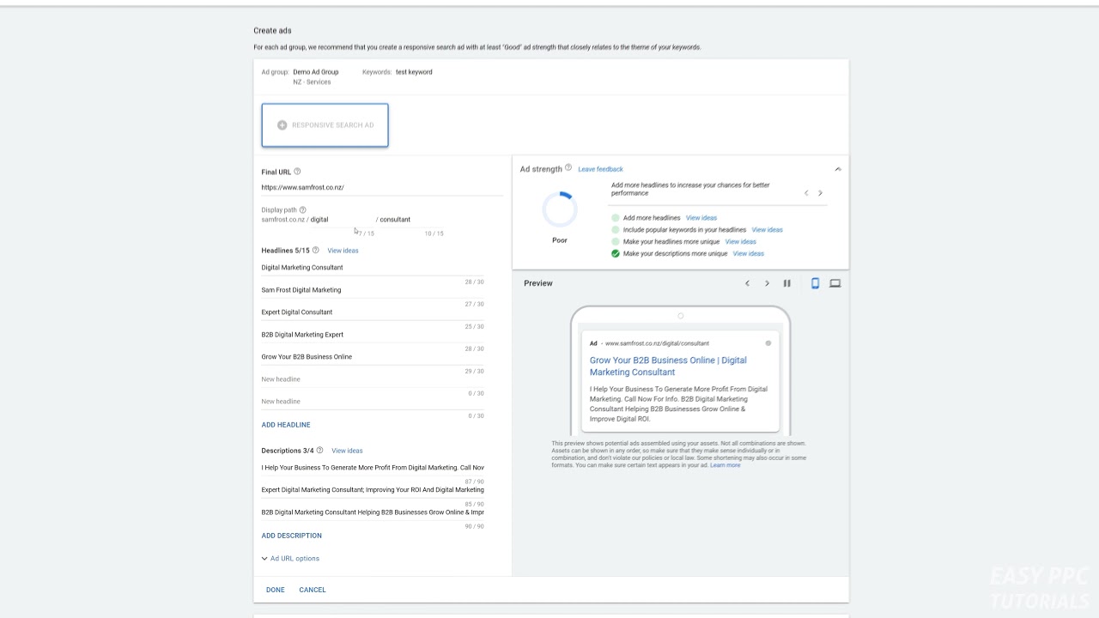This screenshot has height=618, width=1099.
Task: Edit the Final URL field
Action: (382, 187)
